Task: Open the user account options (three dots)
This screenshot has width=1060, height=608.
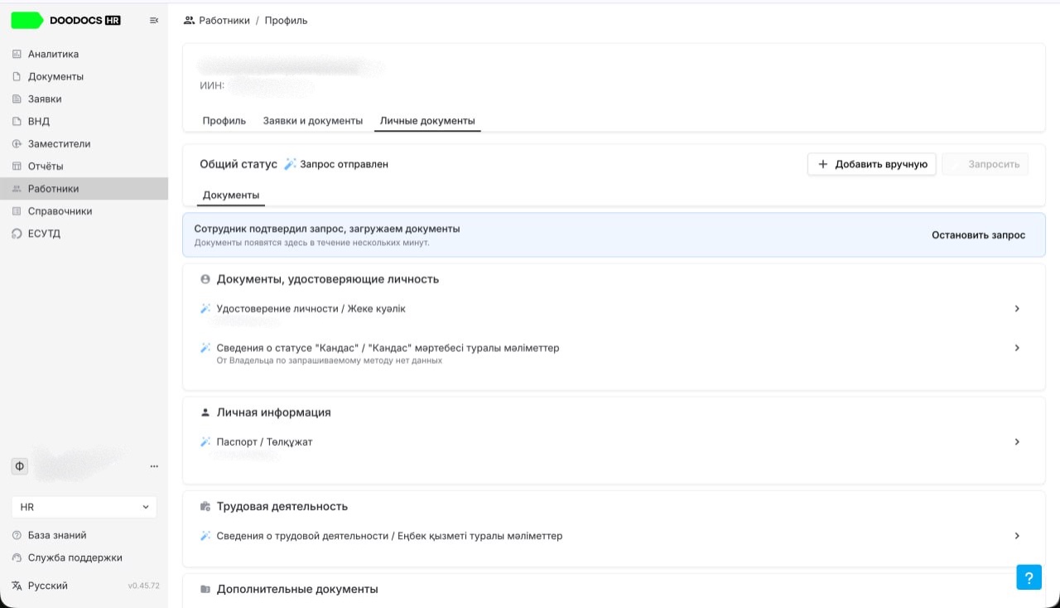Action: point(154,466)
